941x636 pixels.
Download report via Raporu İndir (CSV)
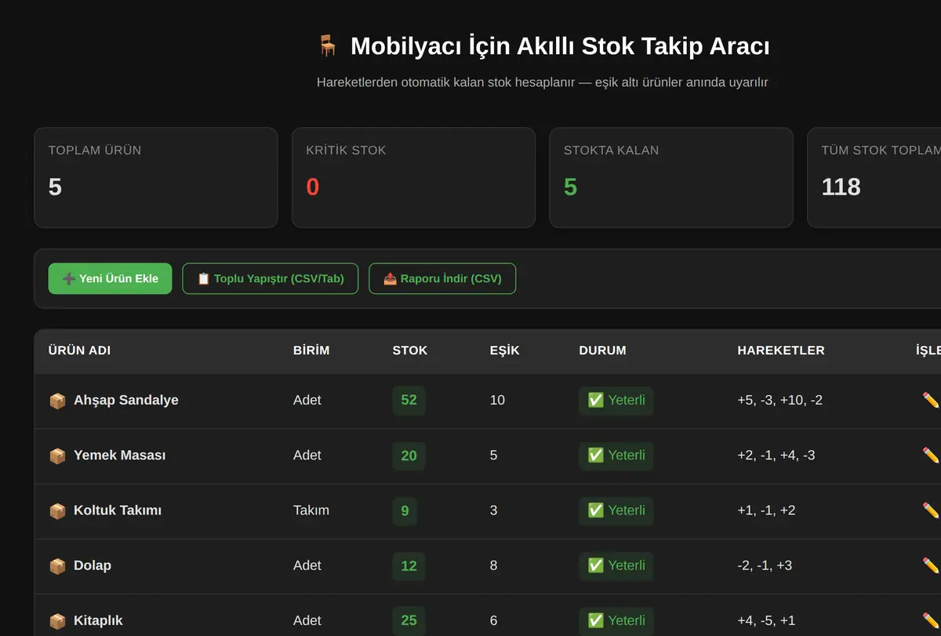click(442, 278)
